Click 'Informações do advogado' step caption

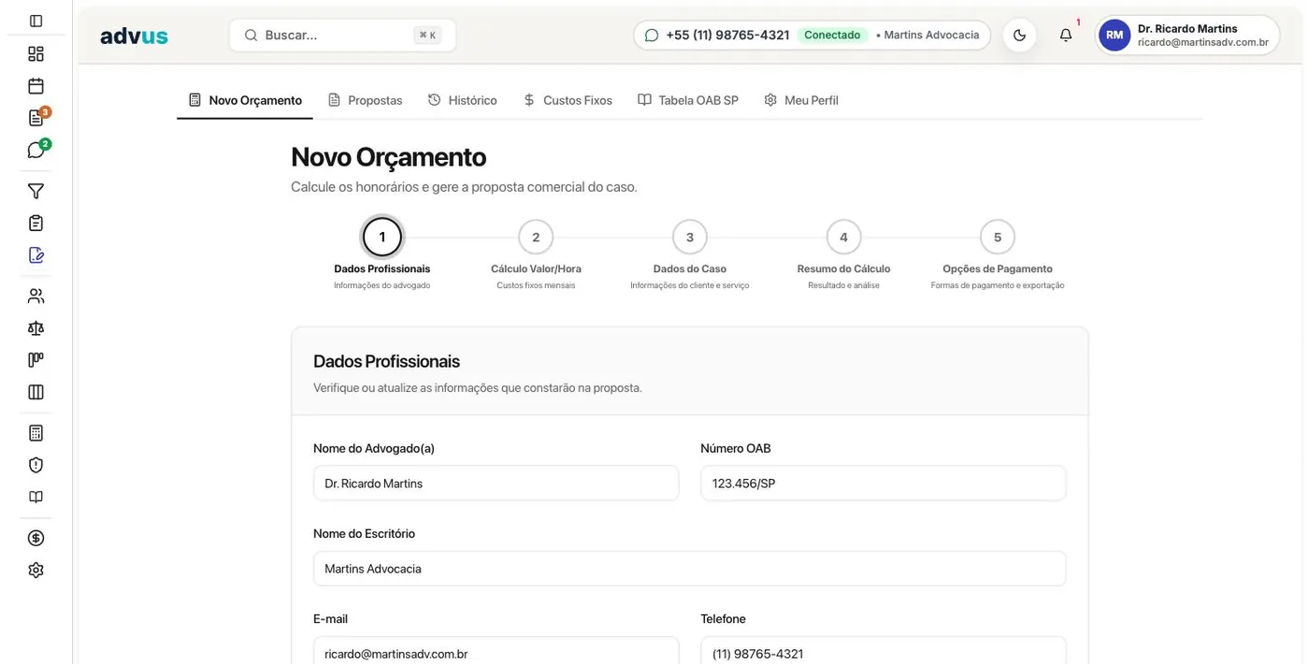382,285
